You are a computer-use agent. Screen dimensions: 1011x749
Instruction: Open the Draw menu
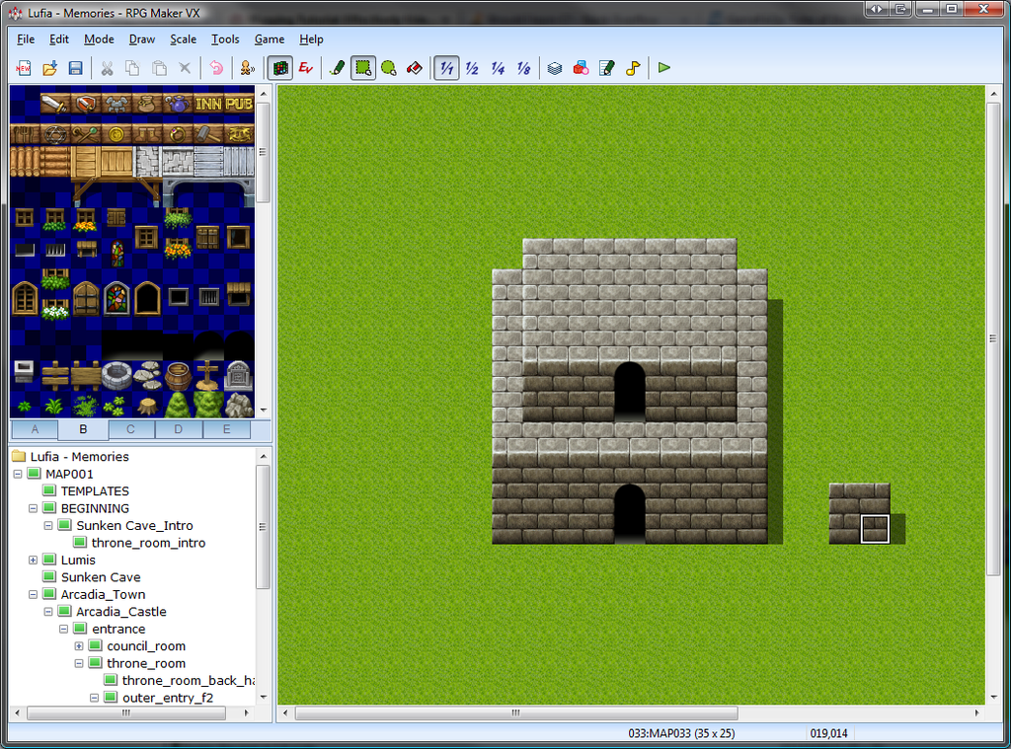coord(142,39)
